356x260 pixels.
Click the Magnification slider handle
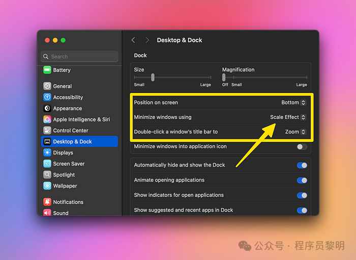click(224, 77)
